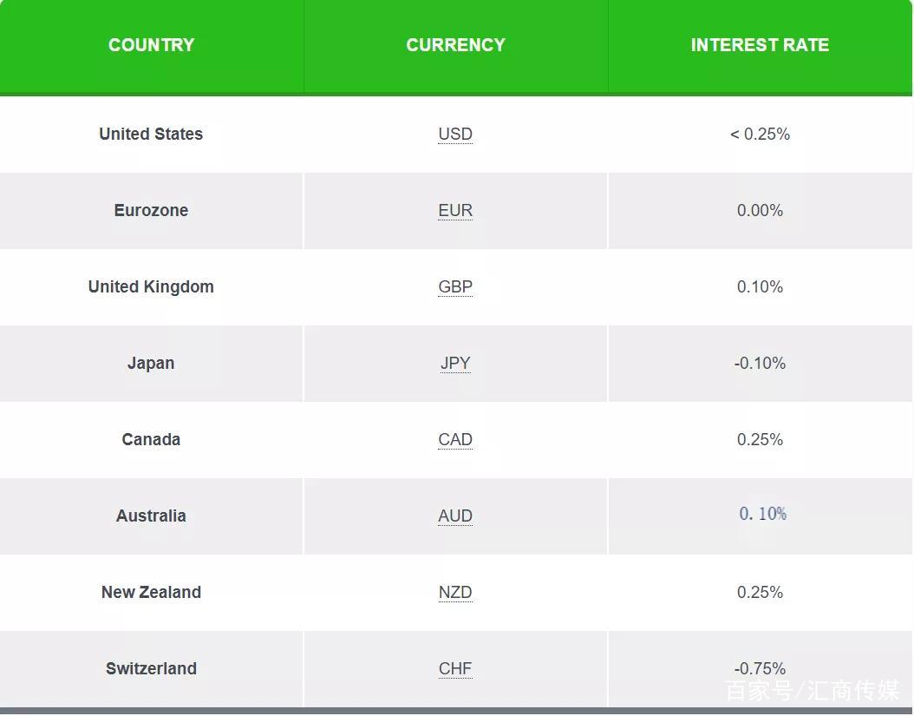The image size is (914, 716).
Task: Click the -0.10% Japan interest rate
Action: pyautogui.click(x=760, y=364)
